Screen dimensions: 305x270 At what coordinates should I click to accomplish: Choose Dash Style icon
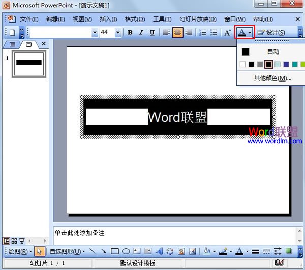click(266, 251)
